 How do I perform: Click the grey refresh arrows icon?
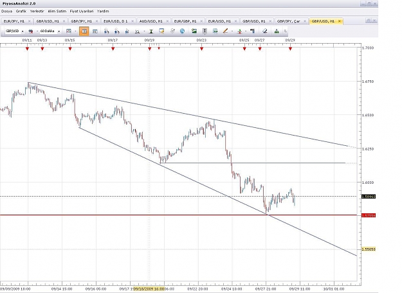point(172,31)
